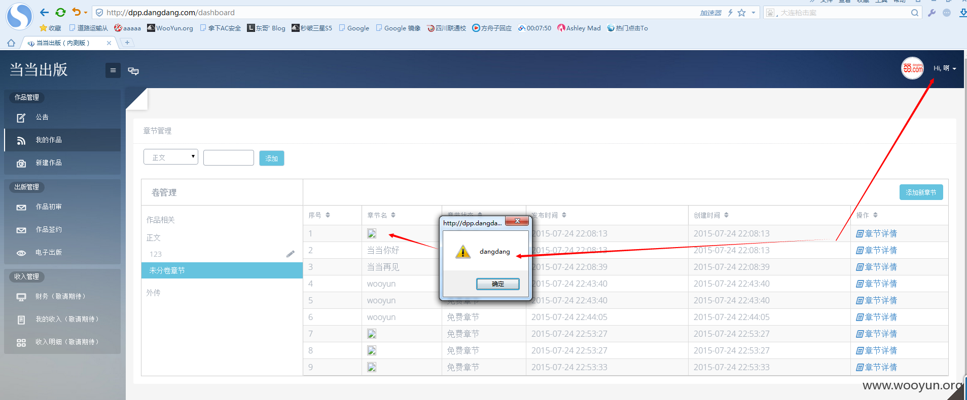
Task: Open 章节详情 for row 6
Action: pyautogui.click(x=876, y=317)
